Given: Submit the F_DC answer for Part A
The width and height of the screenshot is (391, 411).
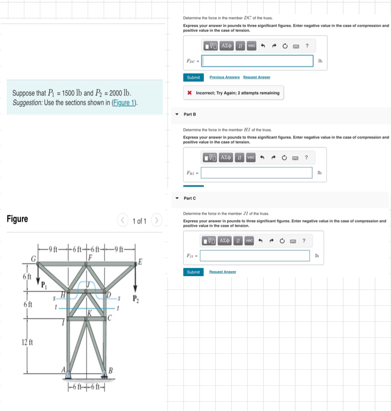Looking at the screenshot, I should coord(193,77).
